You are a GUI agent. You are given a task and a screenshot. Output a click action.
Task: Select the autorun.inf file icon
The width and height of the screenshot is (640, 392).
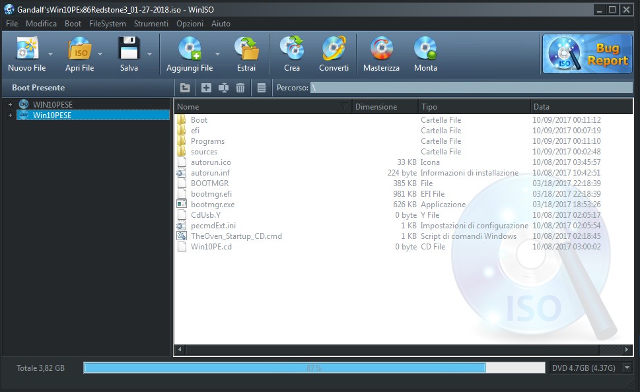(x=182, y=173)
